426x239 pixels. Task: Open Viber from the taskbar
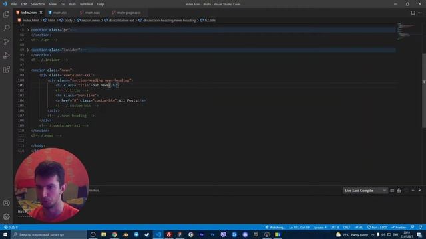tap(224, 234)
